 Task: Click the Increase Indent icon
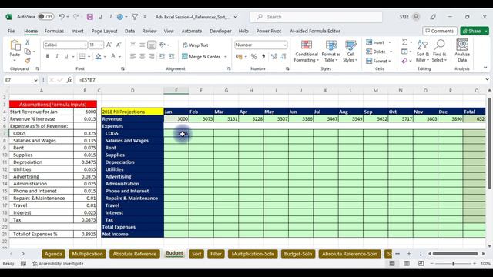click(172, 56)
